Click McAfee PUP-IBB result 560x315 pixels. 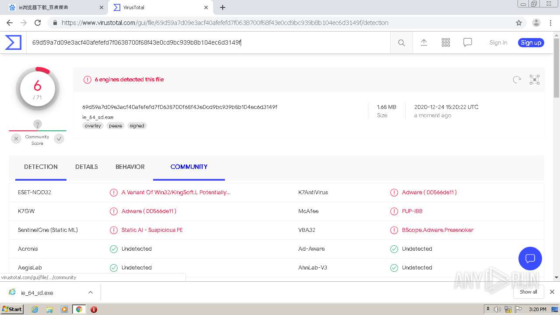click(x=412, y=211)
